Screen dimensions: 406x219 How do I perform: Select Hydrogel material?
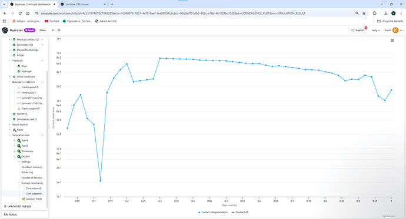tap(26, 71)
